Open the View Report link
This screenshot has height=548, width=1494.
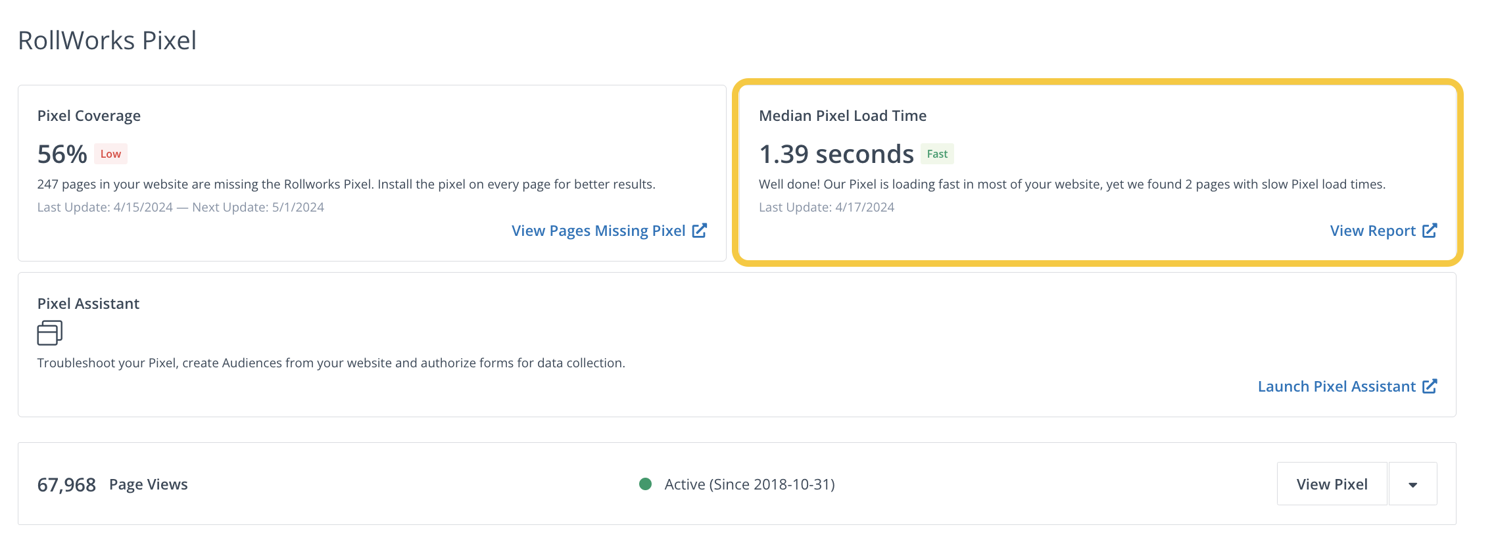tap(1372, 231)
